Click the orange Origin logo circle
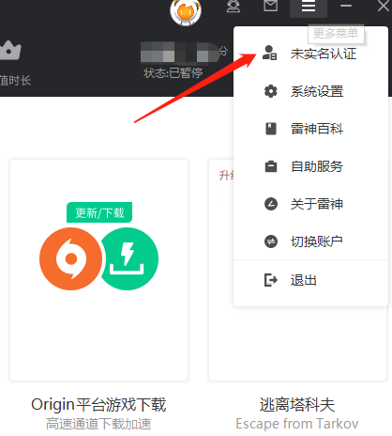The image size is (392, 436). (70, 258)
